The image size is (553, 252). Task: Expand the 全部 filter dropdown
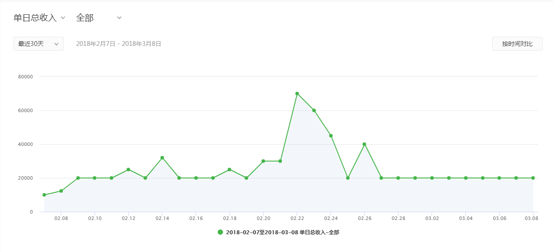99,18
